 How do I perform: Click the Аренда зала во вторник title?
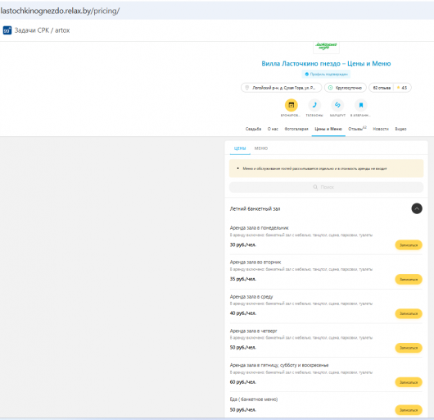pyautogui.click(x=255, y=262)
